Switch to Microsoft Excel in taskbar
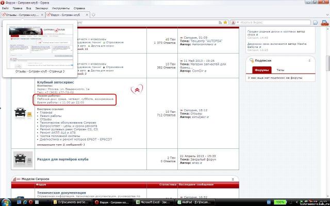This screenshot has width=330, height=206. pyautogui.click(x=155, y=202)
